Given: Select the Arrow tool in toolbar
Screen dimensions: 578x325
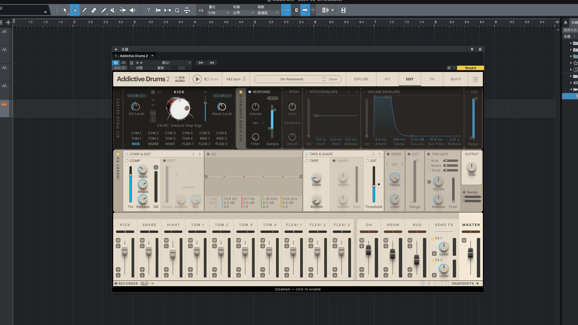Looking at the screenshot, I should (65, 10).
